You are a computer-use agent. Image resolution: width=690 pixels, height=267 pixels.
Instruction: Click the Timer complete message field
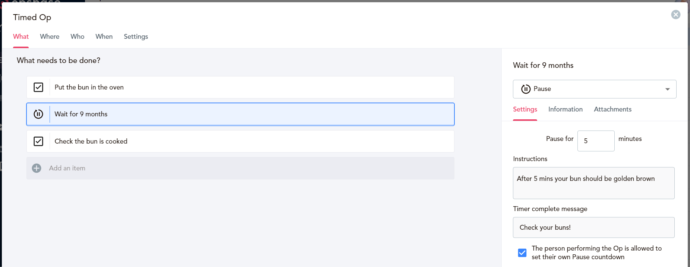pyautogui.click(x=593, y=227)
